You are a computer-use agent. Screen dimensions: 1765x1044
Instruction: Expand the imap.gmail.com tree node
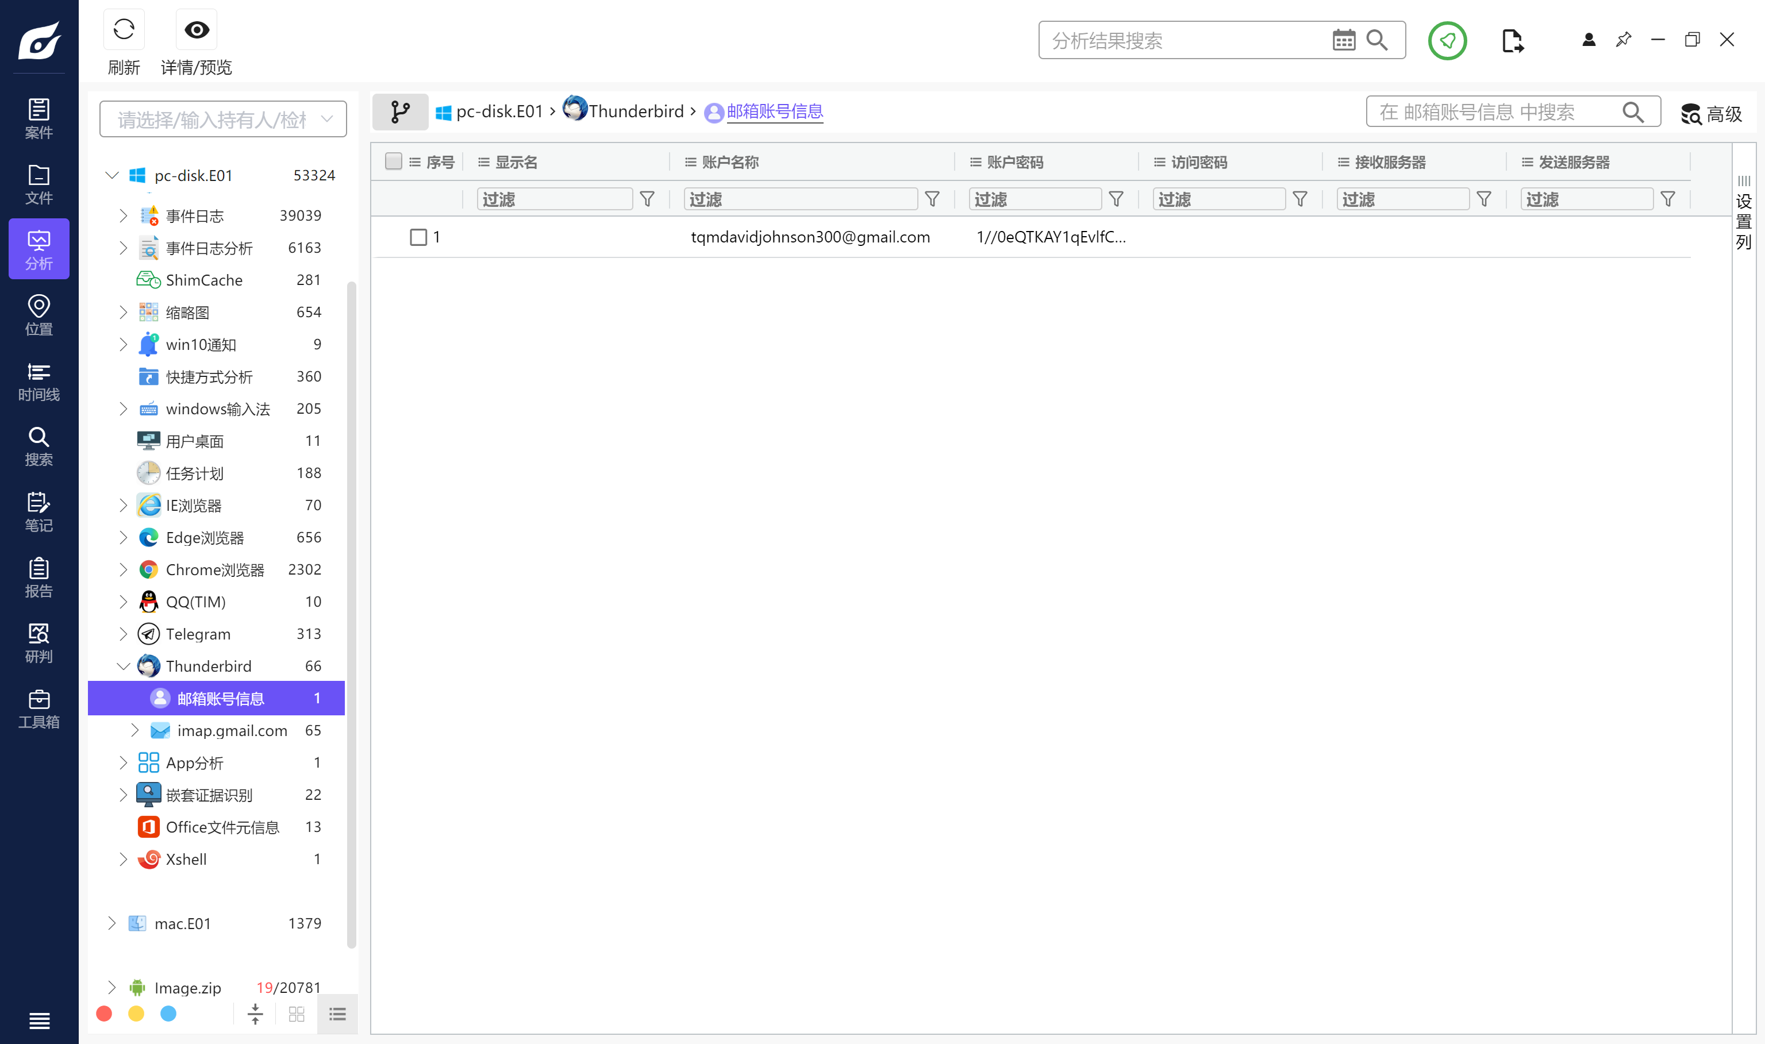[x=134, y=730]
